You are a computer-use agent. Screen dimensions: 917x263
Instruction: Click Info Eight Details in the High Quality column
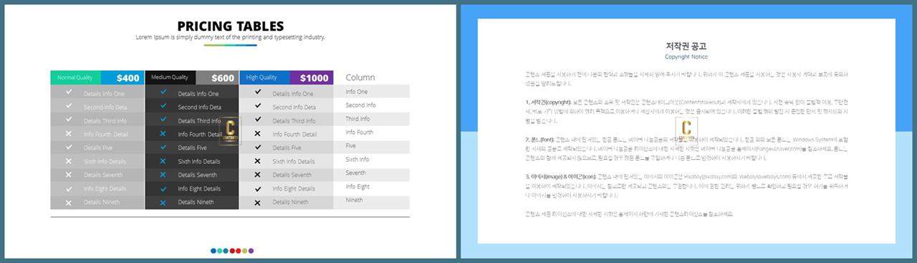tap(294, 189)
